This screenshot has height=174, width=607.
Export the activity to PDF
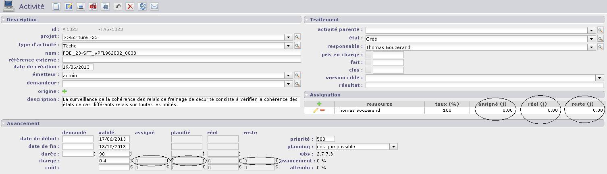click(93, 6)
